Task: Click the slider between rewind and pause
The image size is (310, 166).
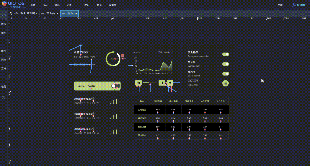Action: pos(150,83)
